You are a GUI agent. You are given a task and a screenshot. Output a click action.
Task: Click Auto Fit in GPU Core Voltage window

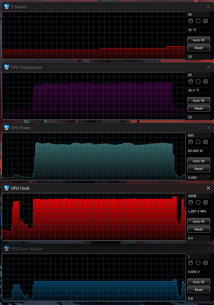coord(199,282)
